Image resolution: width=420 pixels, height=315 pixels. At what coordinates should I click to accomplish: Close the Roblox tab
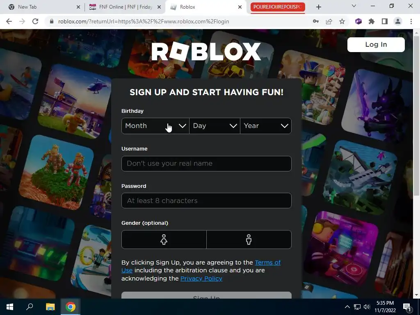click(x=240, y=7)
